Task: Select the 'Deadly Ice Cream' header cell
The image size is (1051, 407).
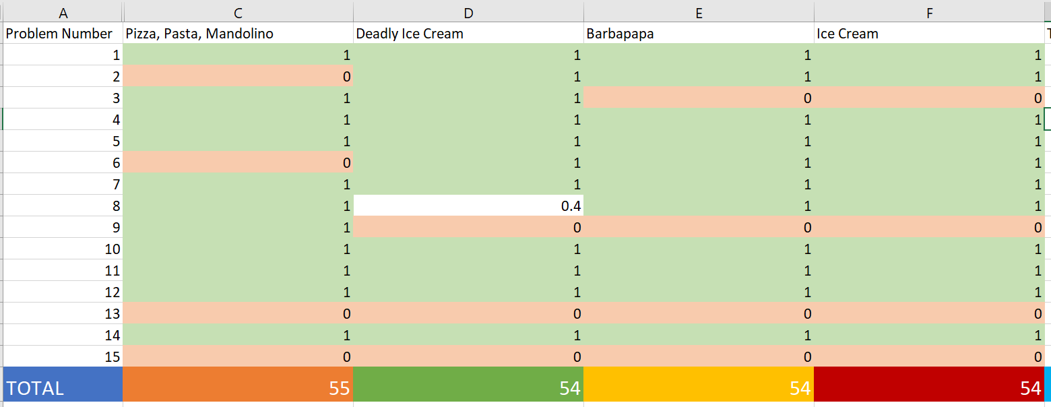Action: 468,34
